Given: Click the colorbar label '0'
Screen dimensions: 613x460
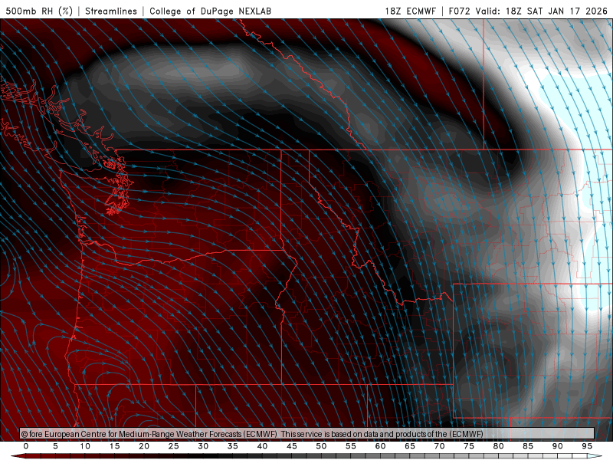Looking at the screenshot, I should [x=26, y=446].
